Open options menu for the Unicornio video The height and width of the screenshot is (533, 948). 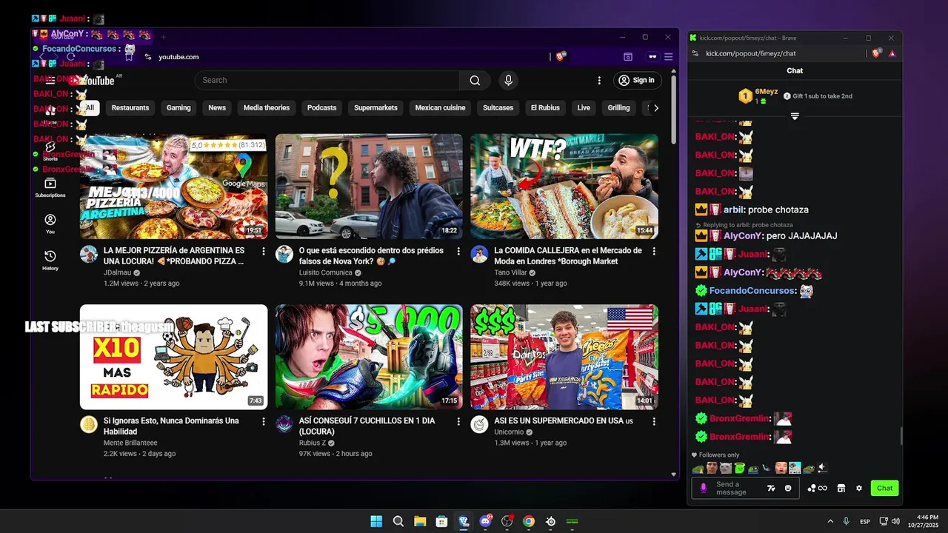point(654,421)
